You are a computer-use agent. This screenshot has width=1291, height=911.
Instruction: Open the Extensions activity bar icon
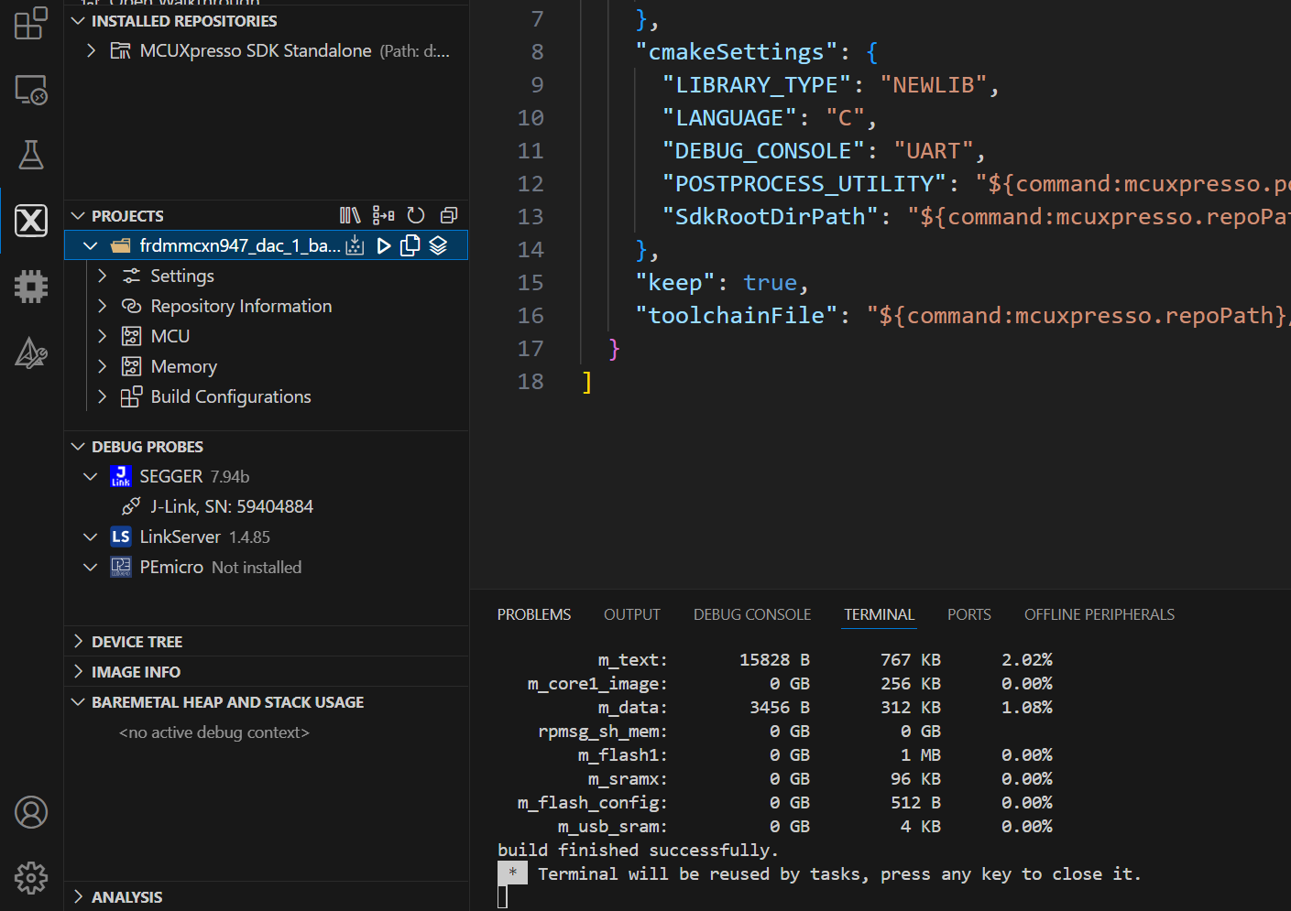click(x=31, y=23)
